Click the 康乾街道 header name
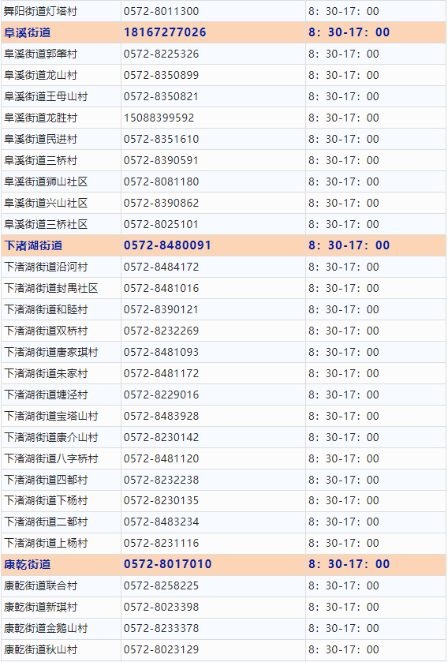 tap(28, 564)
